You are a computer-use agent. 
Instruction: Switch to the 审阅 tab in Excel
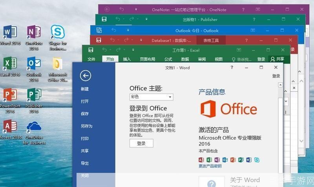tap(202, 59)
